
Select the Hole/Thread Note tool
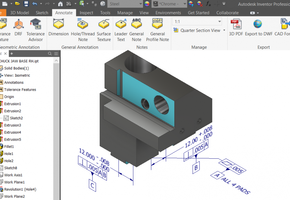[x=83, y=30]
